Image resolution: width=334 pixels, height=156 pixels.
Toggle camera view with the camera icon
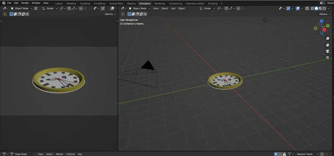point(327,51)
